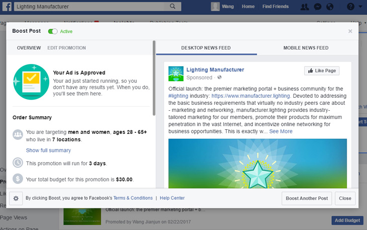This screenshot has height=230, width=367.
Task: Switch to the Edit Promotion tab
Action: (x=66, y=48)
